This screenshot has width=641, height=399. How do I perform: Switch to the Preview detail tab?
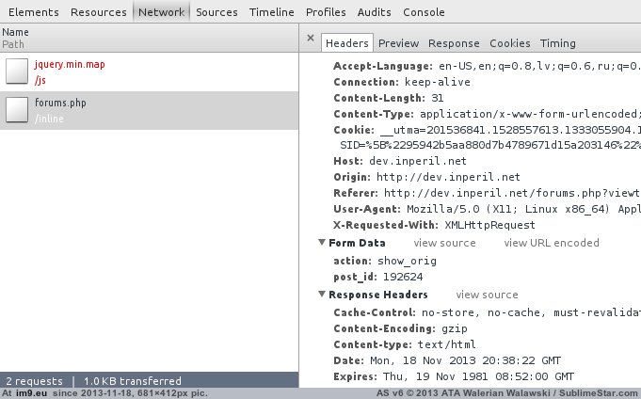pos(398,43)
